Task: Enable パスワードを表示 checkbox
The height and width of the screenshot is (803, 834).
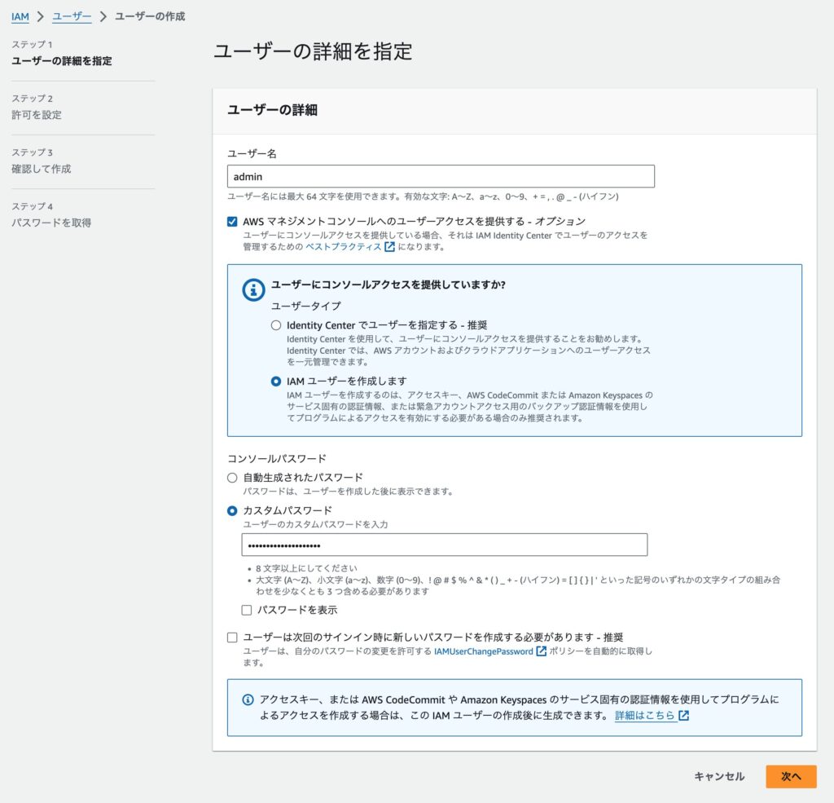Action: pyautogui.click(x=247, y=610)
